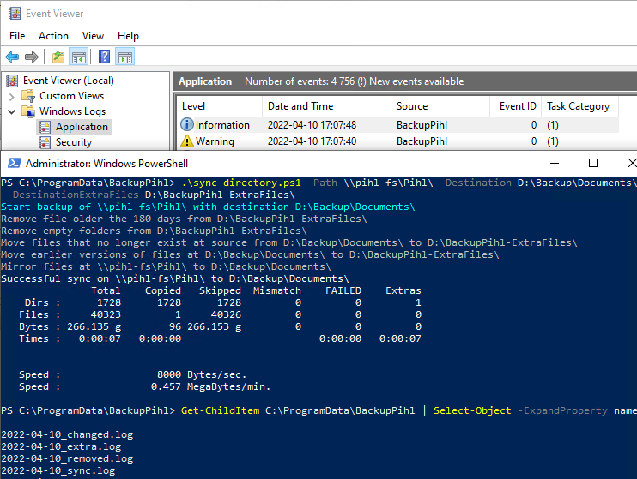Select the Security log label

click(x=74, y=142)
